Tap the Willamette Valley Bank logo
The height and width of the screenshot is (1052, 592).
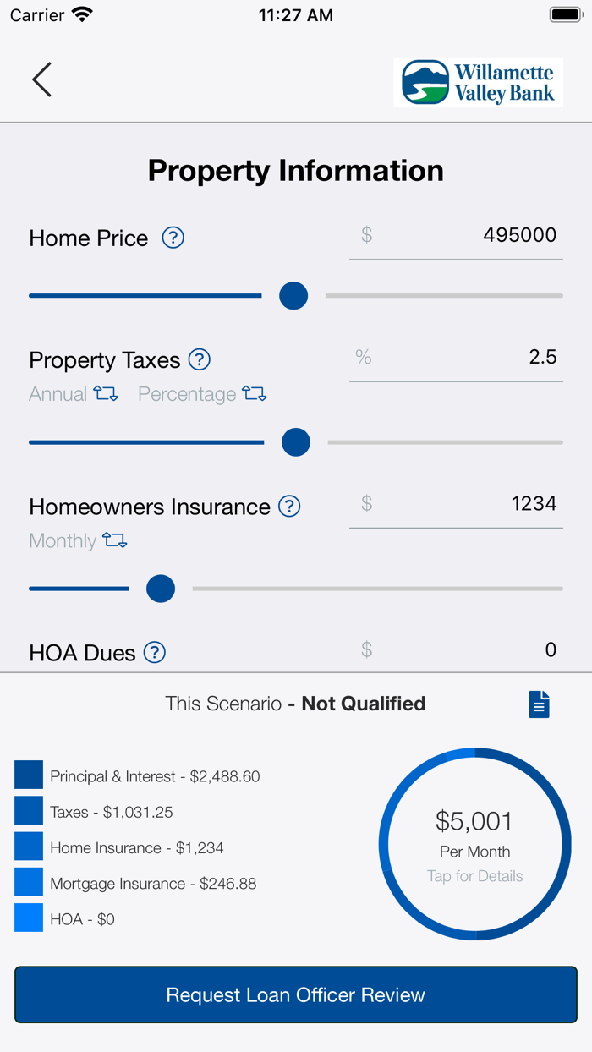(x=478, y=82)
